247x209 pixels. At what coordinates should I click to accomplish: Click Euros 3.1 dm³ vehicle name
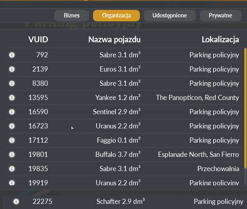tap(120, 69)
